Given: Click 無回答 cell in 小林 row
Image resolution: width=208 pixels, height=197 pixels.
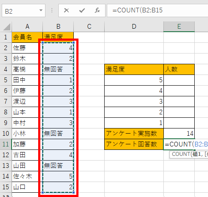Looking at the screenshot, I should tap(58, 134).
